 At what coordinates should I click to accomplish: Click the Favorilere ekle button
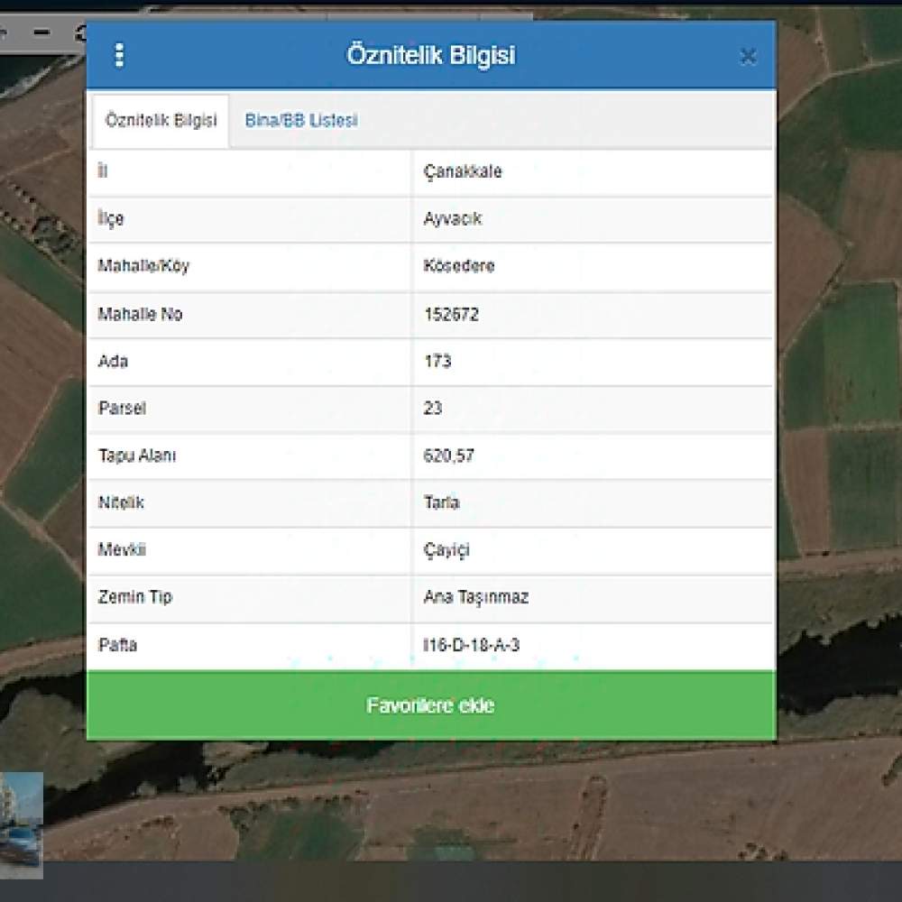[x=431, y=705]
